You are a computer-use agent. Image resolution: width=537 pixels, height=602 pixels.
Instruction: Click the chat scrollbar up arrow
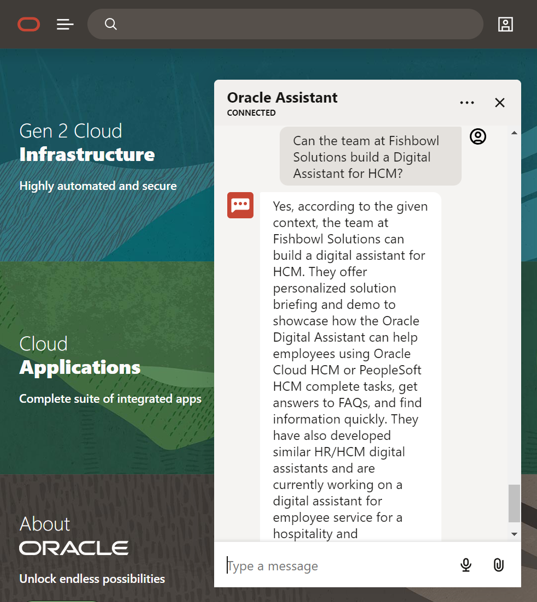[514, 133]
